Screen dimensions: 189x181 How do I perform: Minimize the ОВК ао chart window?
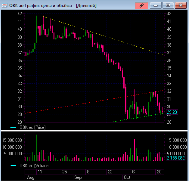point(156,5)
